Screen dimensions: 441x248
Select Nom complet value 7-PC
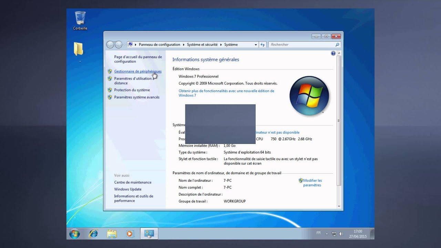click(x=227, y=187)
